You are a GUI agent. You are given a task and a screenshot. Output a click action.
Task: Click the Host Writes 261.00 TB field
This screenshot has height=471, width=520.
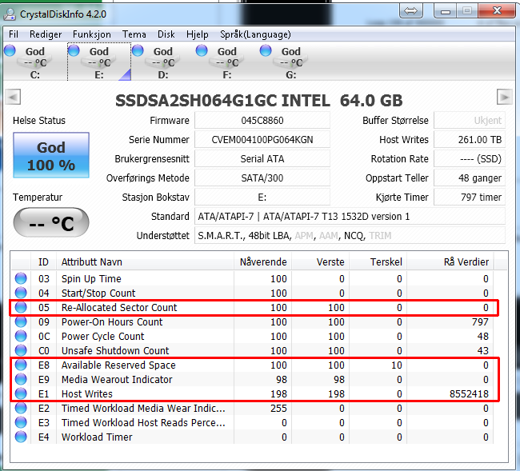pos(470,140)
